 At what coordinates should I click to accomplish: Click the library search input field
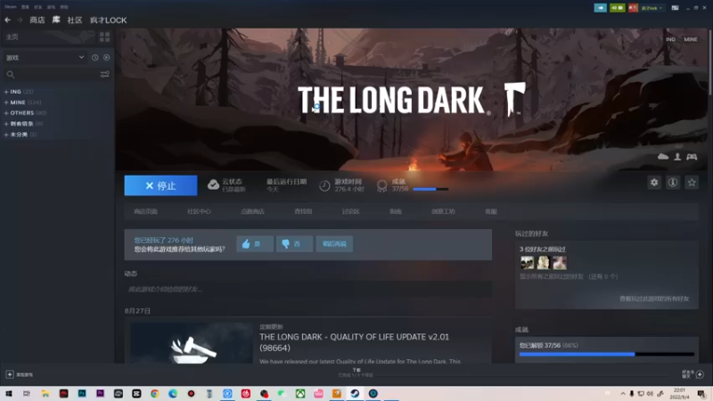click(56, 74)
